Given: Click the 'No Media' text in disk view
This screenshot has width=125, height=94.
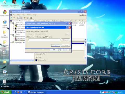Looking at the screenshot, I should [x=39, y=57].
